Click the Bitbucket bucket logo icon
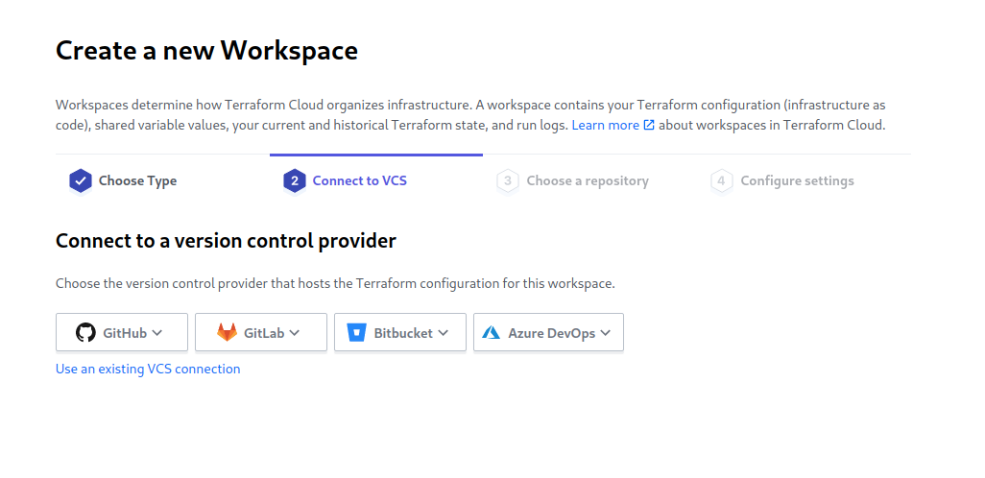This screenshot has width=985, height=478. (357, 333)
